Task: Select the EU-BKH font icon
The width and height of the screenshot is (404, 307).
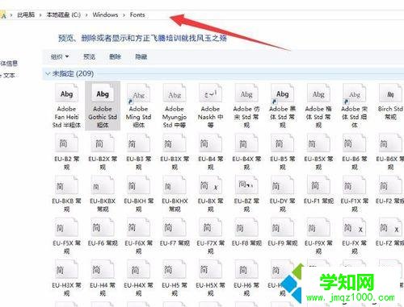Action: coord(138,185)
